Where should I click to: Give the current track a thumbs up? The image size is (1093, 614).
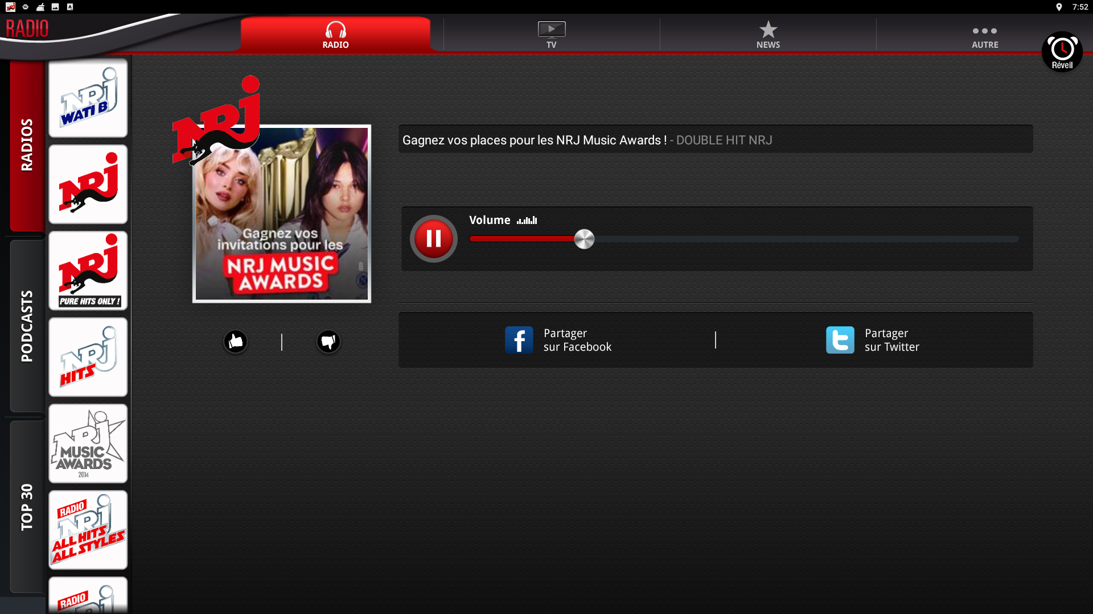[x=236, y=341]
